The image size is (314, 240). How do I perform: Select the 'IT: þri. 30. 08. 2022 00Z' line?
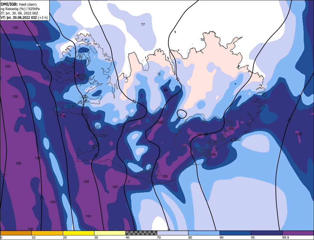(x=19, y=13)
